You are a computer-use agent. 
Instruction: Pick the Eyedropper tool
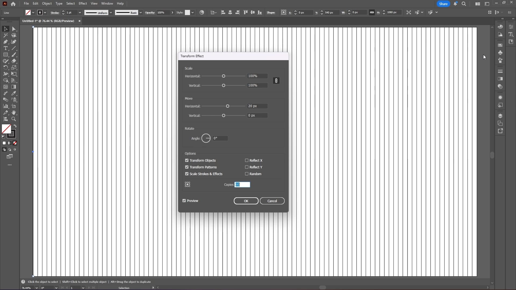[x=14, y=93]
